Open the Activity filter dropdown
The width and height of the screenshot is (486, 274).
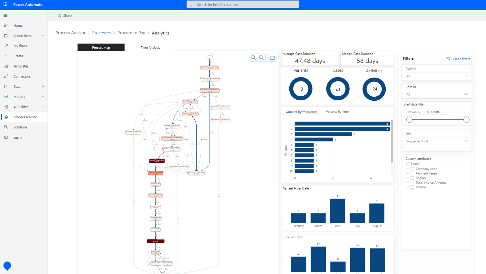(x=437, y=76)
